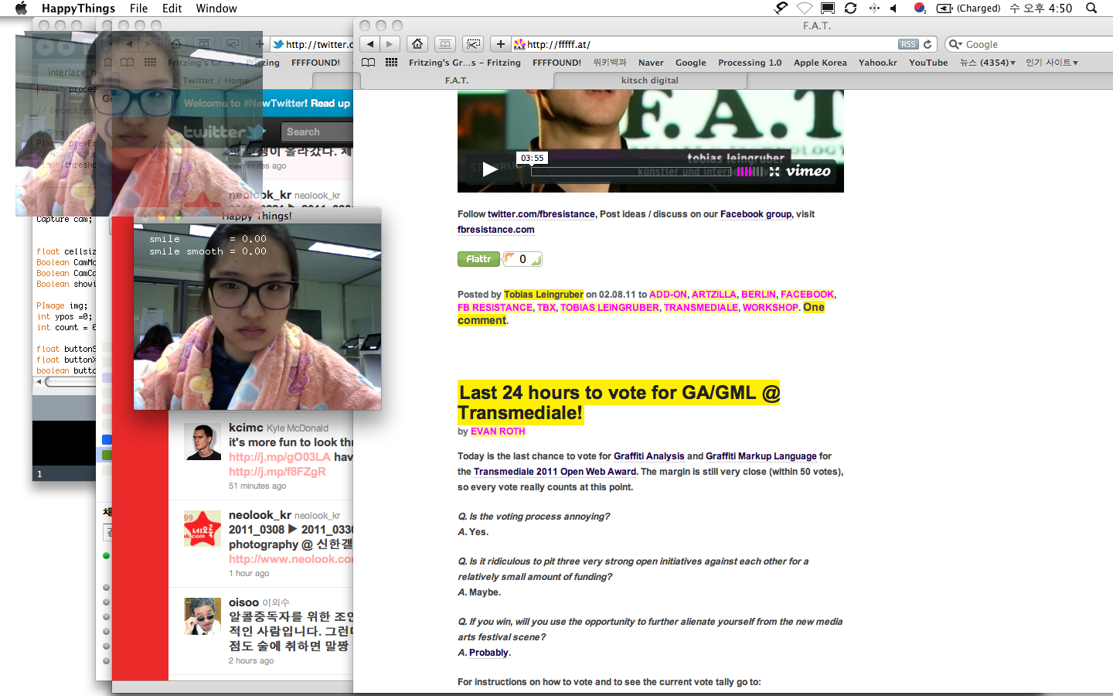The width and height of the screenshot is (1113, 696).
Task: Play the Vimeo video
Action: 489,169
